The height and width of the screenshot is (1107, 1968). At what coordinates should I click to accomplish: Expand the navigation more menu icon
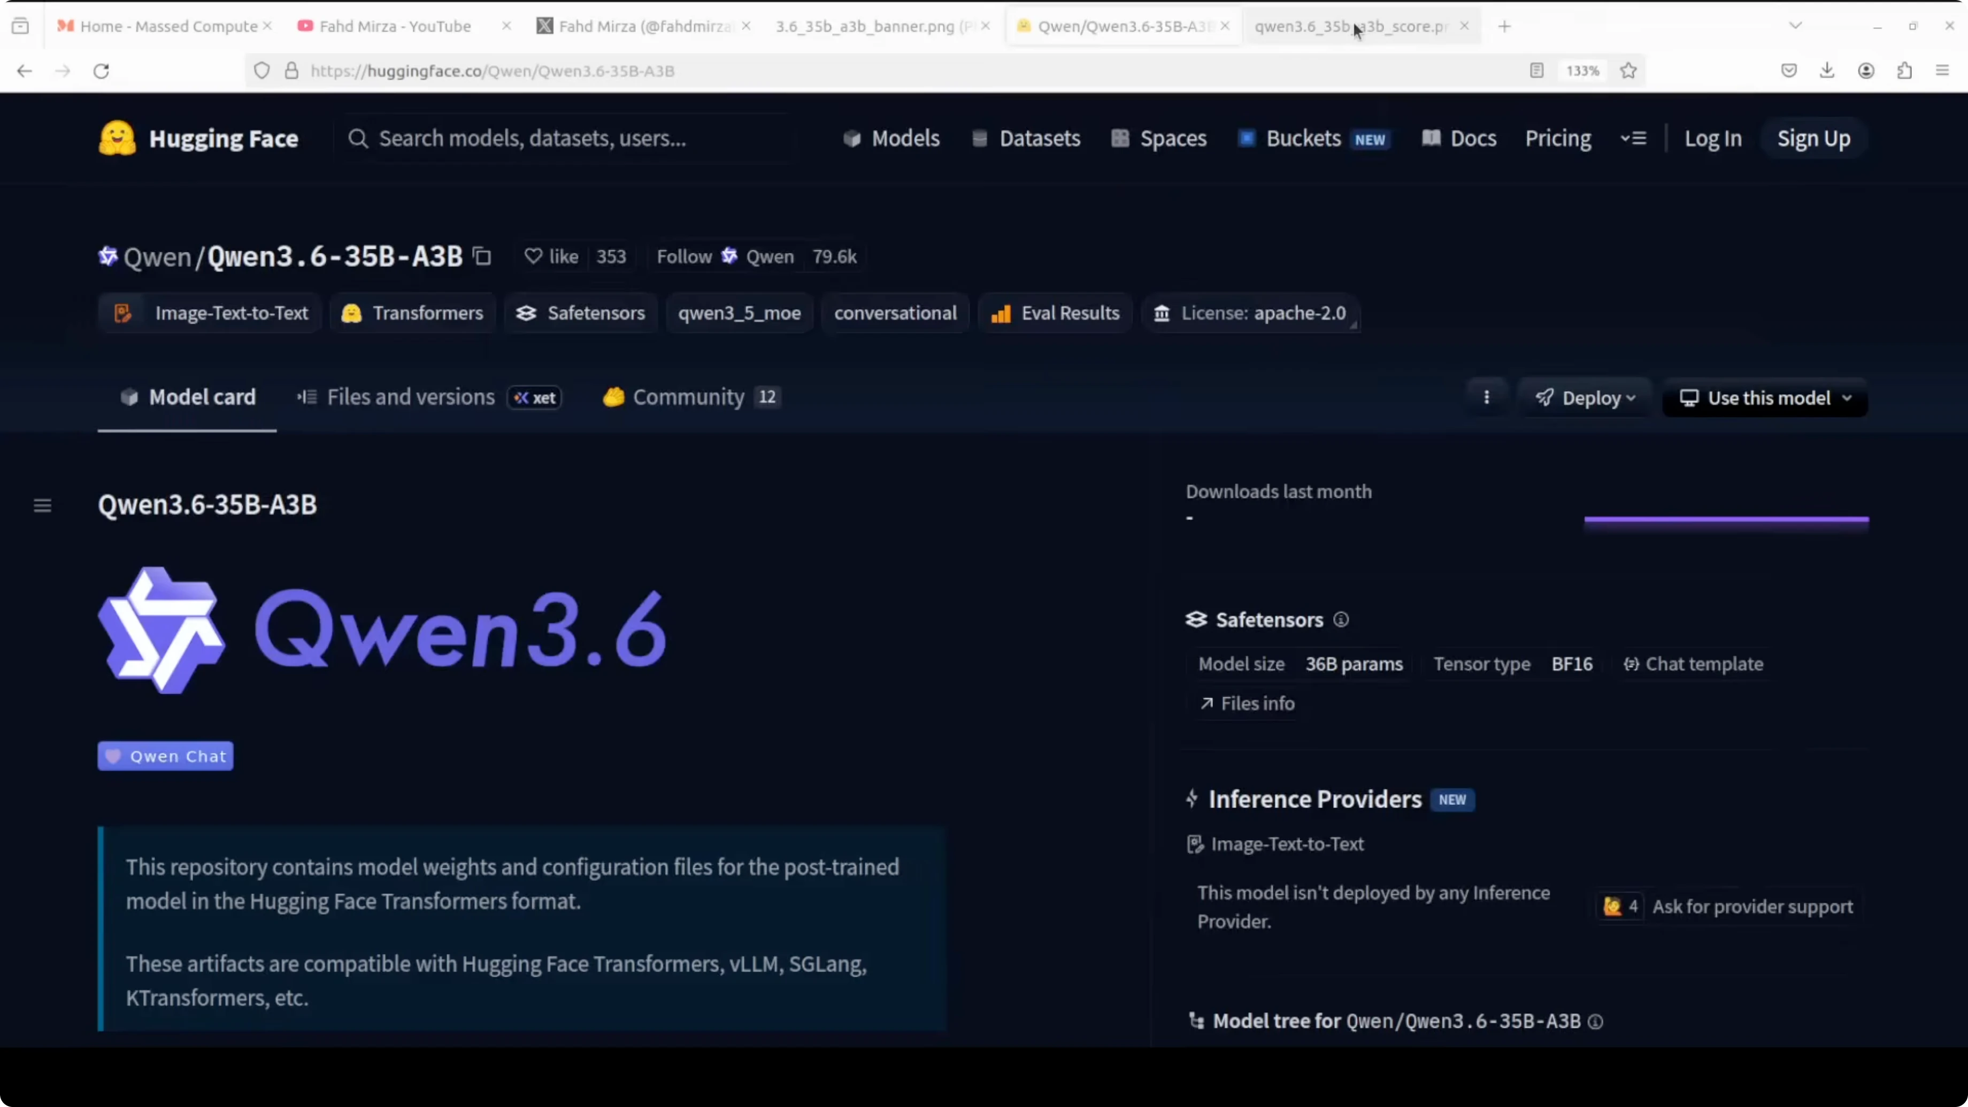[x=1633, y=139]
